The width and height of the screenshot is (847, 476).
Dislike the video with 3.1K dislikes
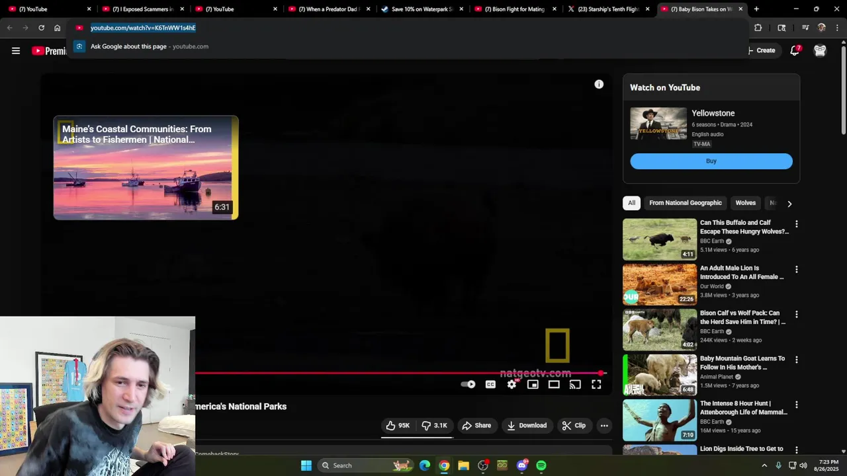click(x=435, y=426)
